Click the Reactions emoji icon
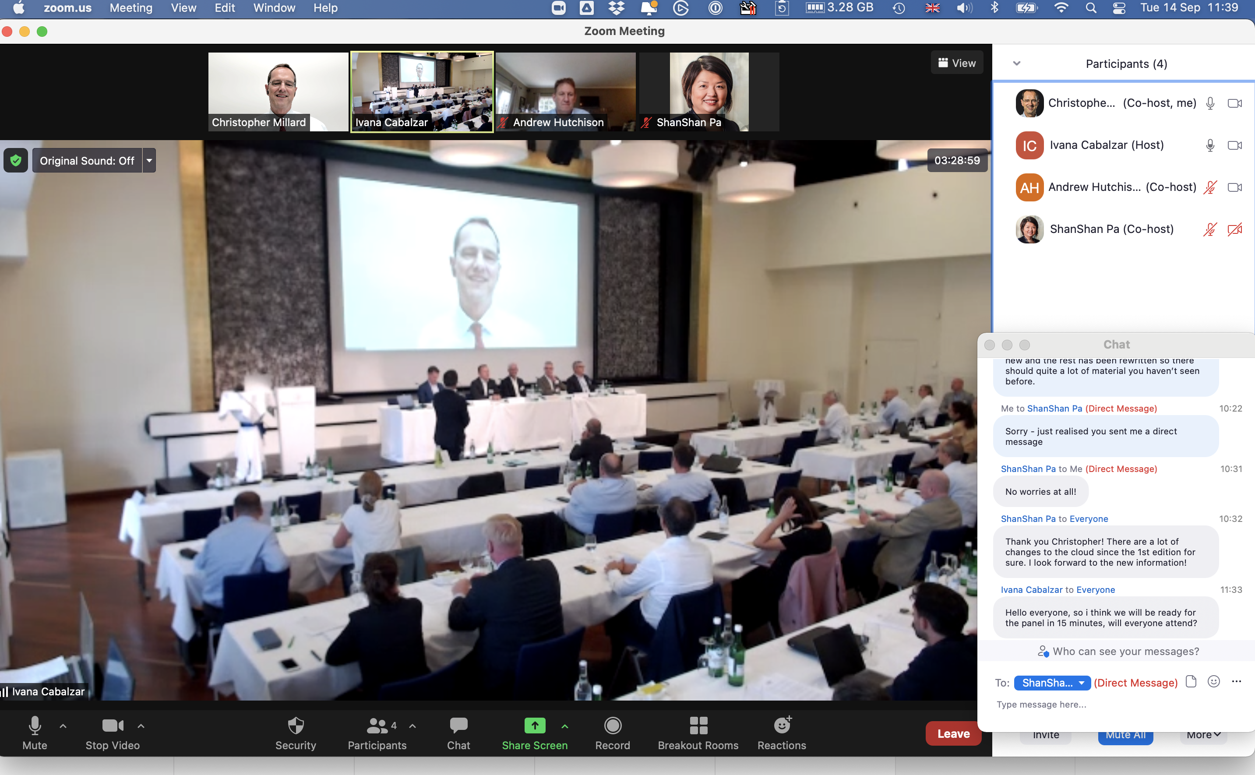The image size is (1255, 775). [782, 726]
